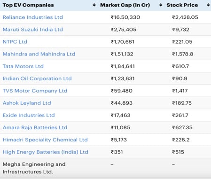Sort by Top EV Companies column arrows
The width and height of the screenshot is (211, 179).
tap(94, 5)
